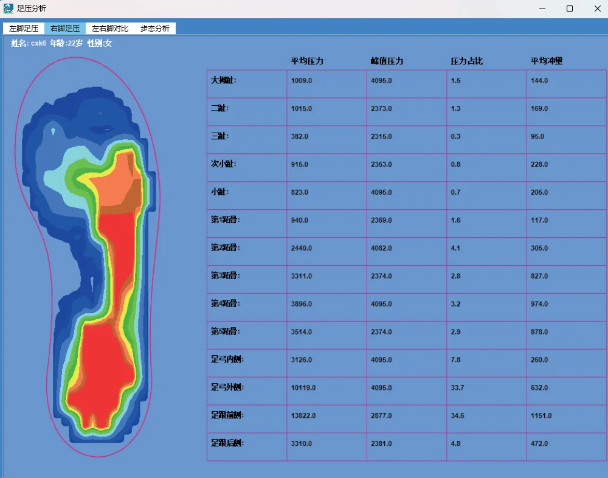Click the 34.6 pressure ratio cell

click(x=456, y=415)
